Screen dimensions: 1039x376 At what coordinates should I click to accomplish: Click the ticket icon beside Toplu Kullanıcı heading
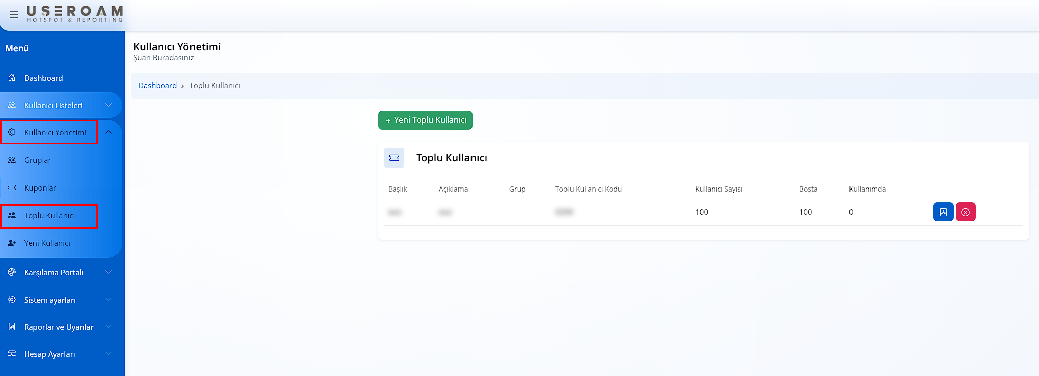tap(394, 158)
